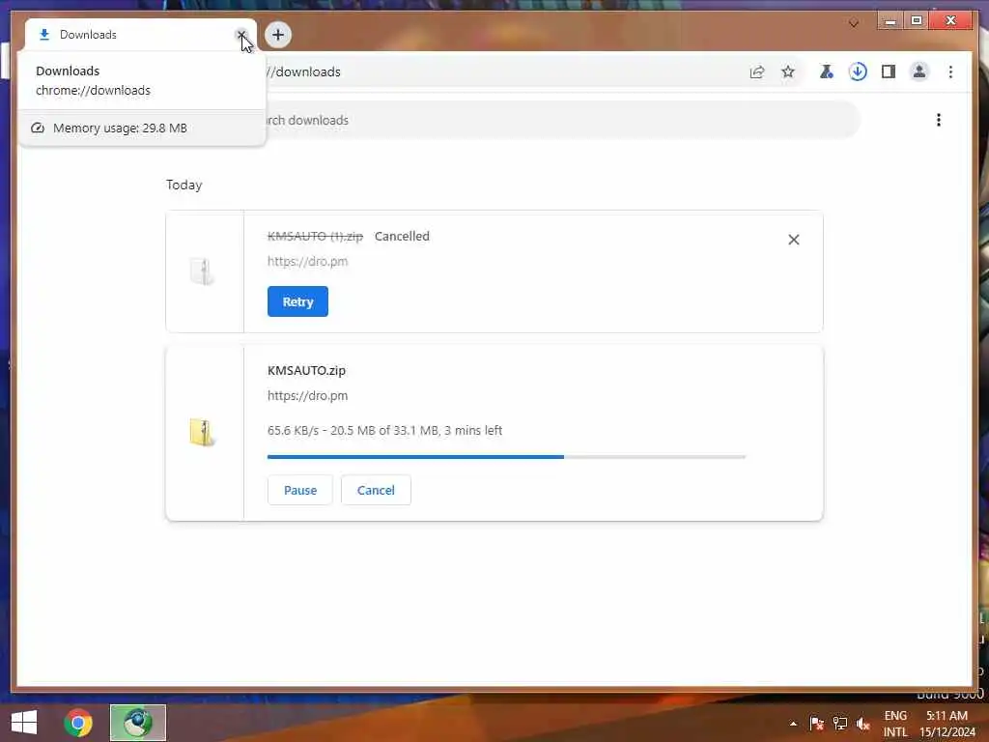Cancel the KMSAUTO.zip download
This screenshot has width=989, height=742.
[x=376, y=490]
